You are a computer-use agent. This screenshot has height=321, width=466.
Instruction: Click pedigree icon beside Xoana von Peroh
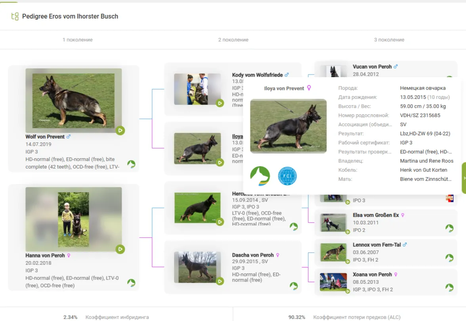click(x=449, y=287)
